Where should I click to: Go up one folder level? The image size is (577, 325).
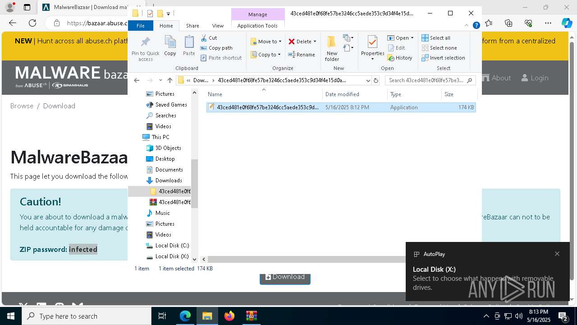pos(169,80)
